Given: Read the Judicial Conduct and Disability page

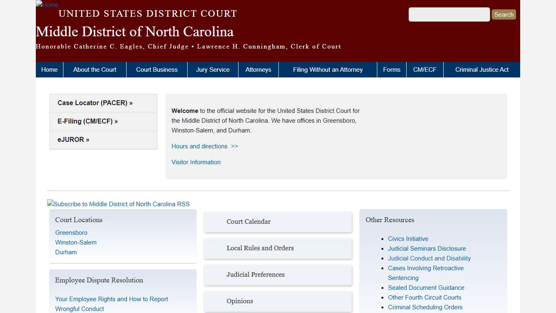Looking at the screenshot, I should pyautogui.click(x=429, y=258).
